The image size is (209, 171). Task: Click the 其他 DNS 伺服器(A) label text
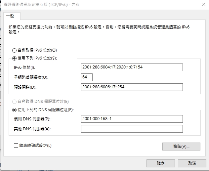32,129
